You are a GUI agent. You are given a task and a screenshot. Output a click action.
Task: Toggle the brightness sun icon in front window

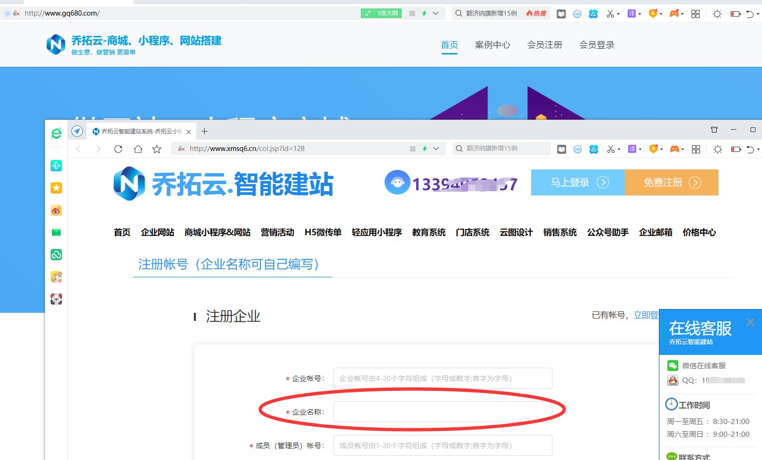[x=718, y=149]
